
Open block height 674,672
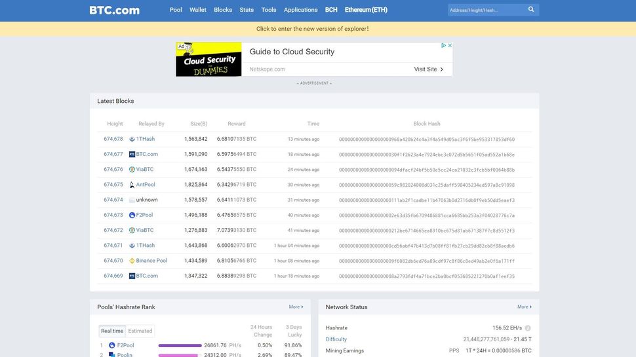[x=113, y=230]
